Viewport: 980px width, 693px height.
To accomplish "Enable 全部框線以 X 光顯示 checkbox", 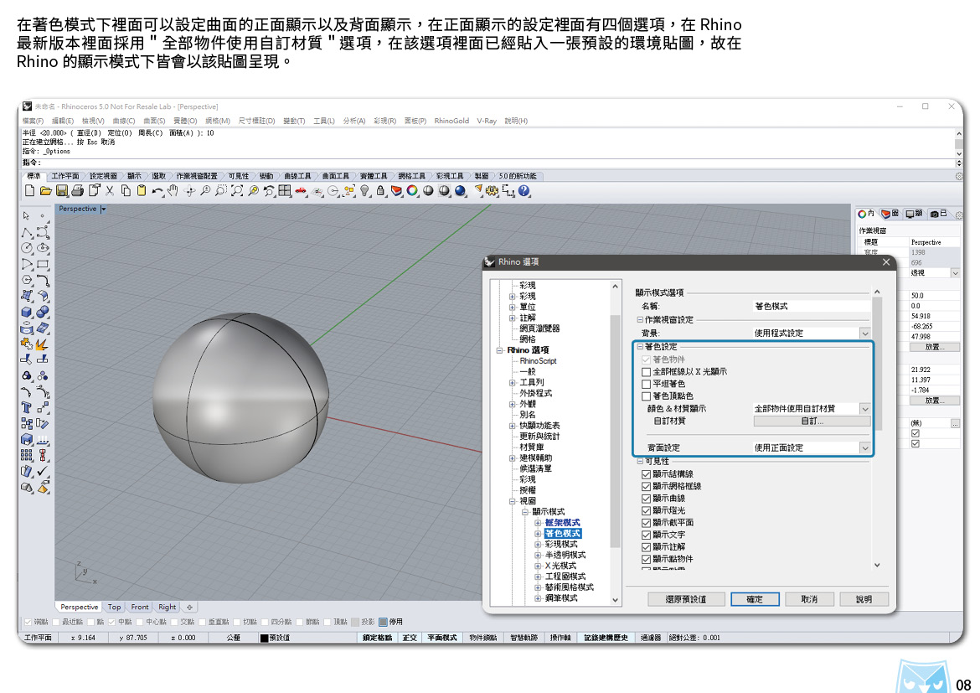I will pyautogui.click(x=647, y=372).
